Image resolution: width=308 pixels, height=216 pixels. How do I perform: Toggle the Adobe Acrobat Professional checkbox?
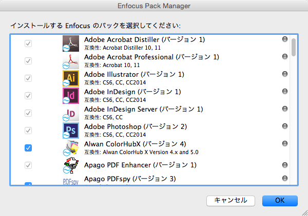28,61
